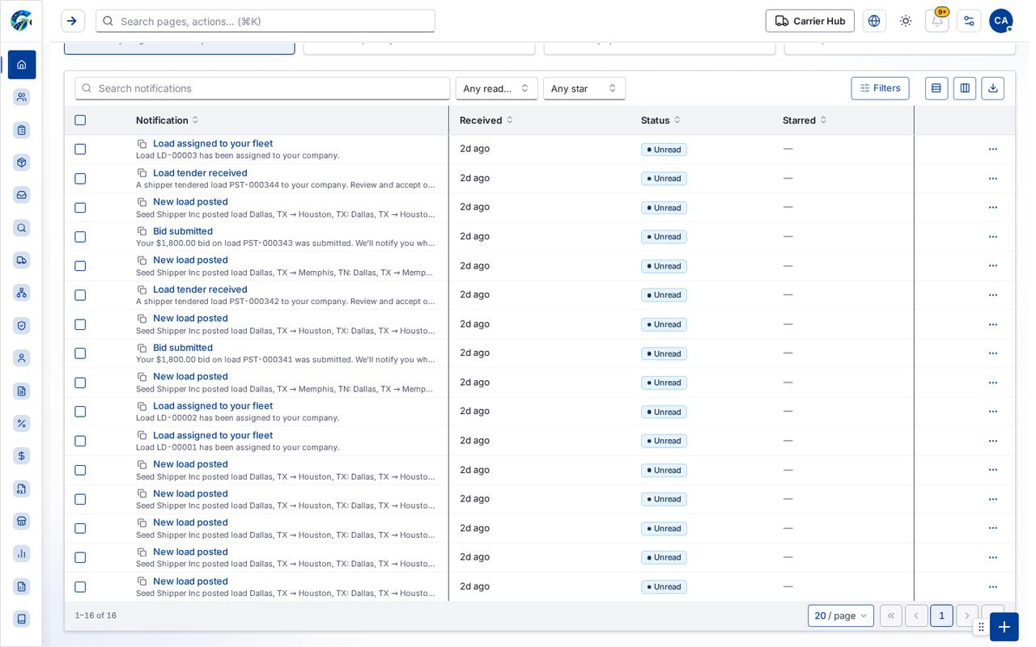Check the $1,800.00 bid PST-000343 row

pyautogui.click(x=80, y=237)
